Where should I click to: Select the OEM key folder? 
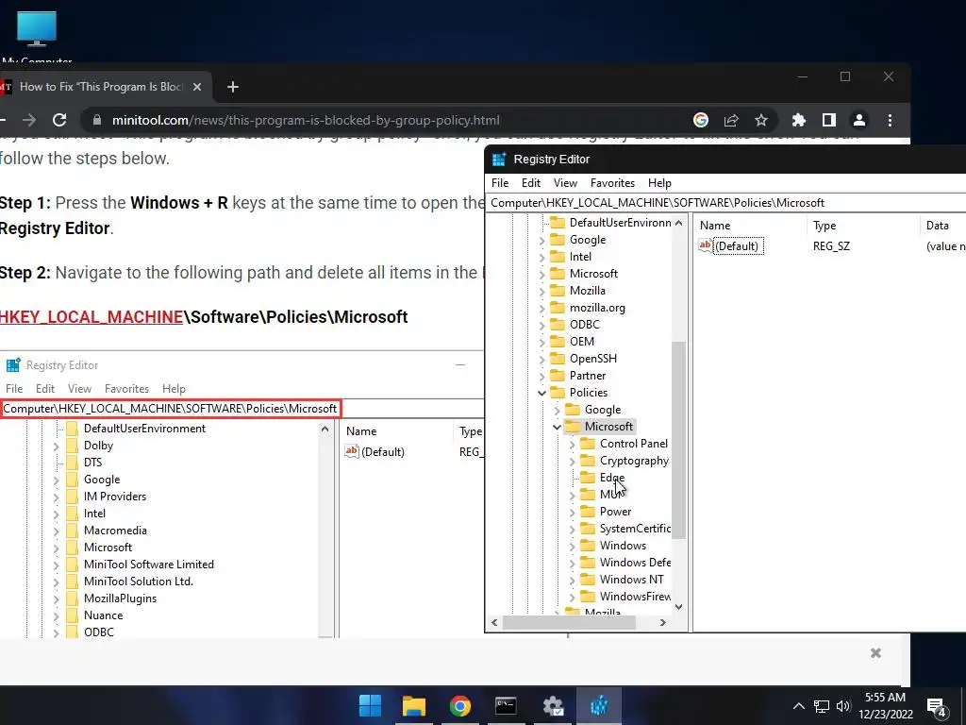581,342
